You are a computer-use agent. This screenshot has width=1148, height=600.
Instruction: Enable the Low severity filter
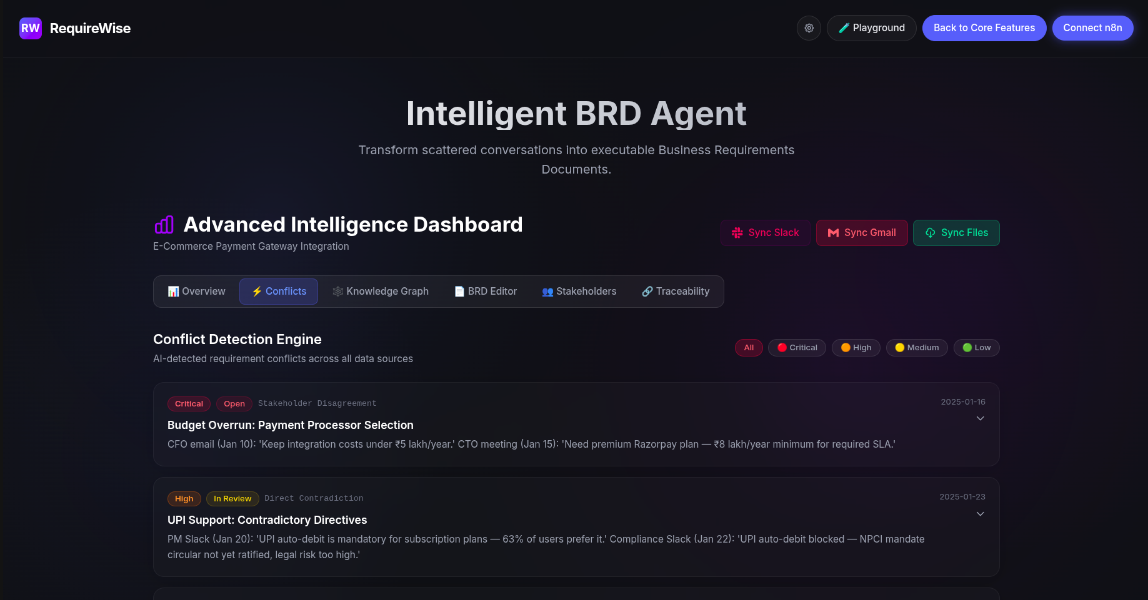coord(976,348)
